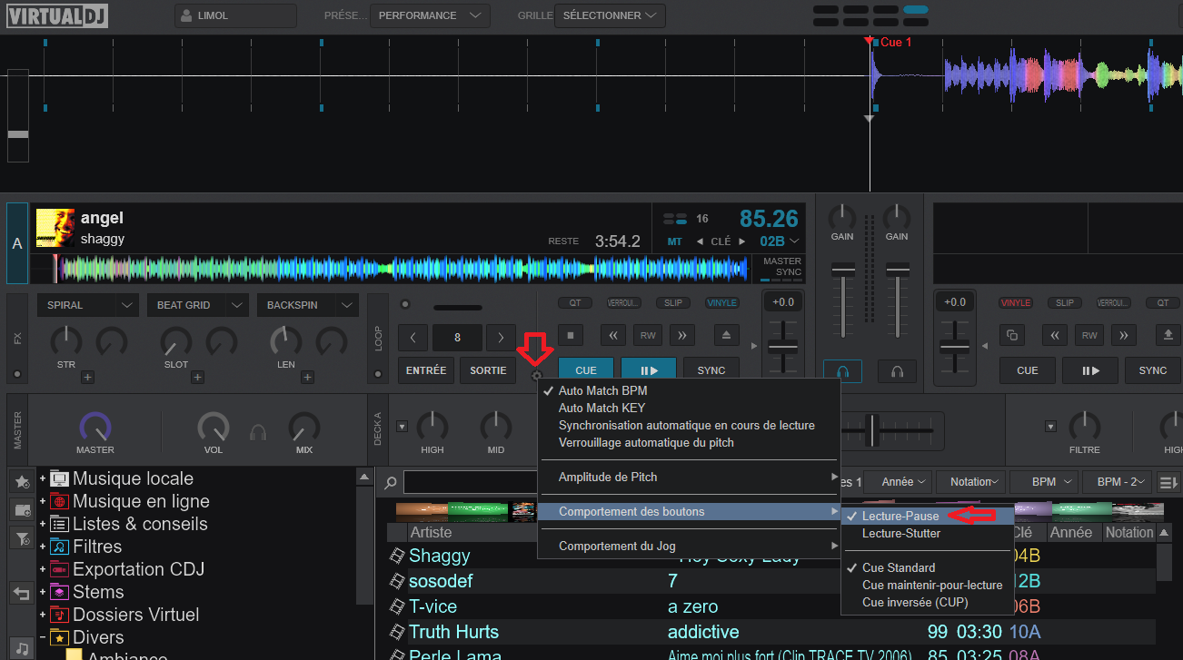Eject the track from deck A
This screenshot has width=1183, height=660.
(x=726, y=336)
